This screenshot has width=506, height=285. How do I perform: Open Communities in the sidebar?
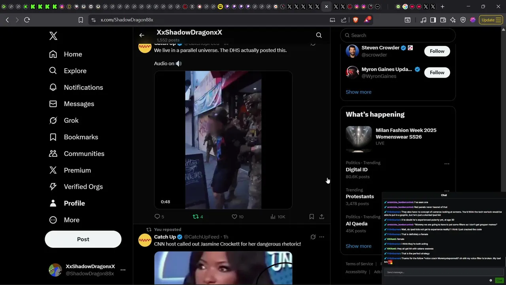77,154
